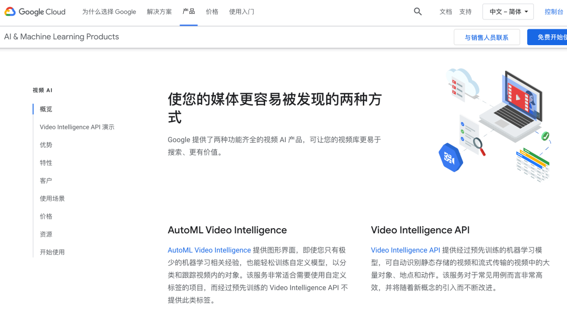Open the 产品 menu
This screenshot has height=312, width=567.
coord(188,12)
